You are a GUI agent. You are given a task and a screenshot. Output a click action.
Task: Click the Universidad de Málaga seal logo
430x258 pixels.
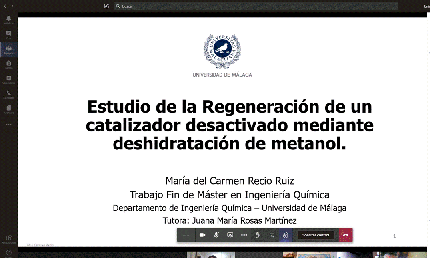[x=222, y=51]
